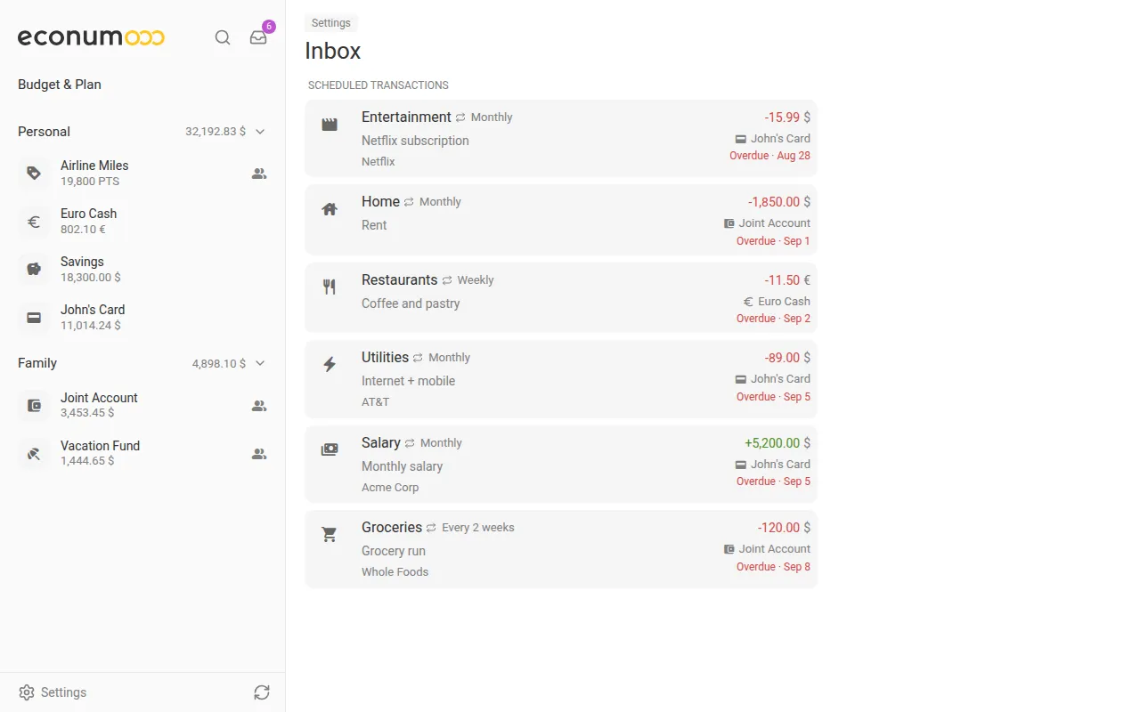The image size is (1140, 712).
Task: Click the Joint Account wallet icon in sidebar
Action: click(34, 405)
